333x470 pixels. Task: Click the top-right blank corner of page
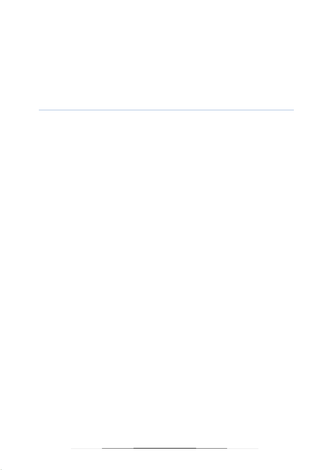[x=325, y=8]
